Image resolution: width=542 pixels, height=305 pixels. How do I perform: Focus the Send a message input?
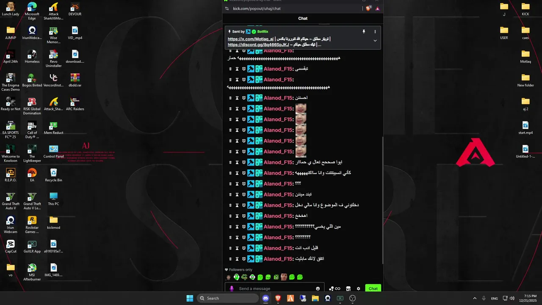coord(275,288)
